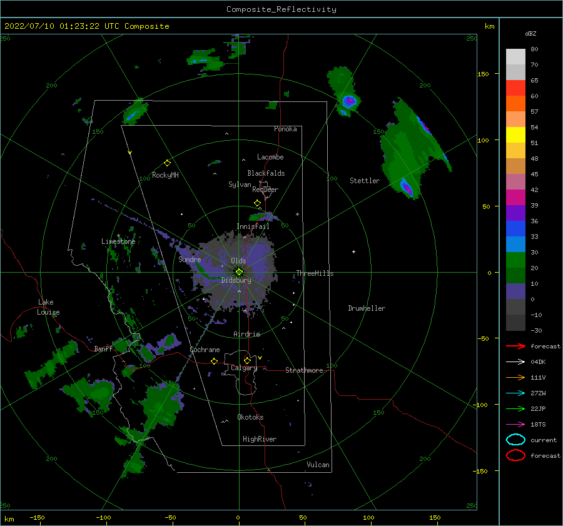Click the Sundre label
The width and height of the screenshot is (563, 526).
(190, 259)
